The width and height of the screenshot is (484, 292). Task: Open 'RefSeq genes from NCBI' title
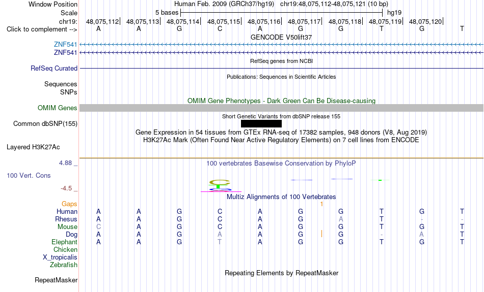(282, 61)
